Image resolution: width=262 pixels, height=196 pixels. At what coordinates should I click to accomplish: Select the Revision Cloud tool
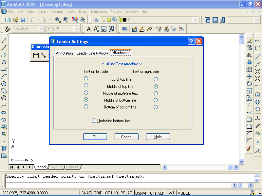click(x=4, y=91)
